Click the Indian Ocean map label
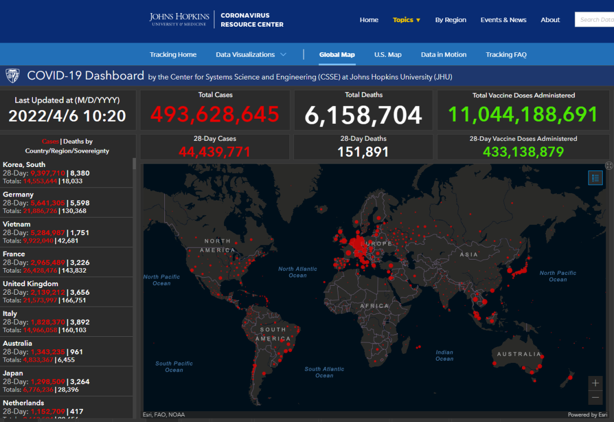Image resolution: width=614 pixels, height=422 pixels. (x=445, y=356)
